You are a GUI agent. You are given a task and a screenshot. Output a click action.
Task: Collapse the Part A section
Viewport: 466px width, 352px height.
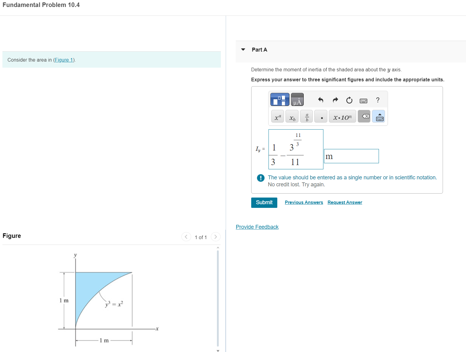tap(243, 49)
